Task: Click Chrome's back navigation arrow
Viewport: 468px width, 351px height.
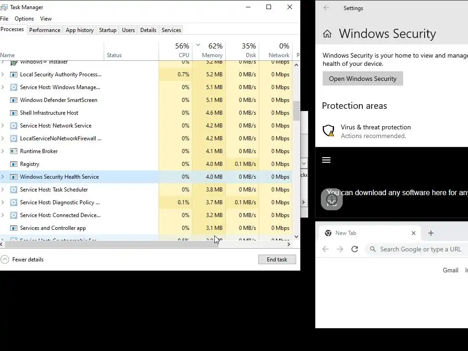Action: point(325,249)
